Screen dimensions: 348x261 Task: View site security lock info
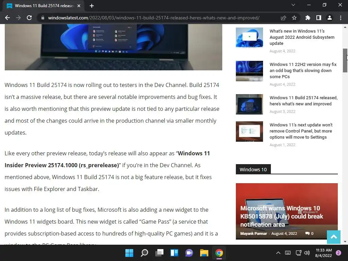point(42,18)
